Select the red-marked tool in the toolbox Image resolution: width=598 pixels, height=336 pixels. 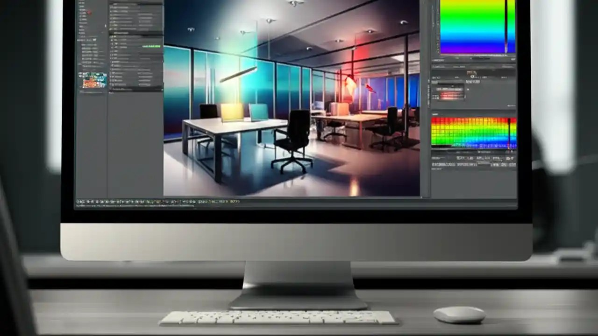89,13
